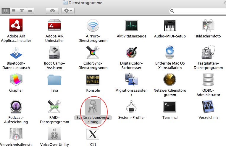Click the 'Terminal' label text
Viewport: 226px width, 148px height.
point(170,118)
